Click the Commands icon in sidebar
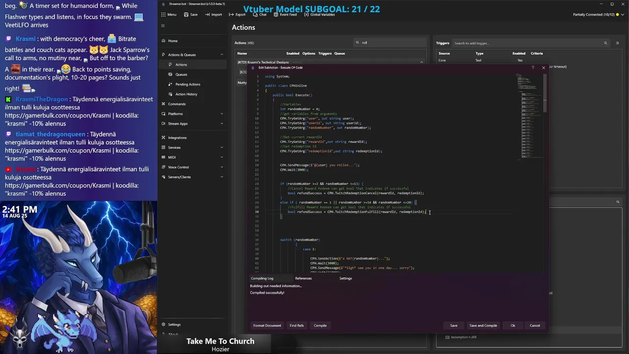This screenshot has height=354, width=629. (163, 104)
